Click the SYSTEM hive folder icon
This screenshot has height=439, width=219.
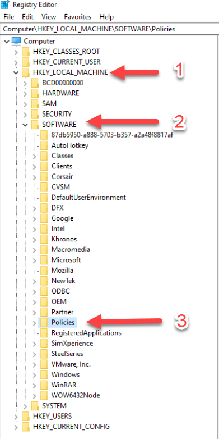point(35,405)
